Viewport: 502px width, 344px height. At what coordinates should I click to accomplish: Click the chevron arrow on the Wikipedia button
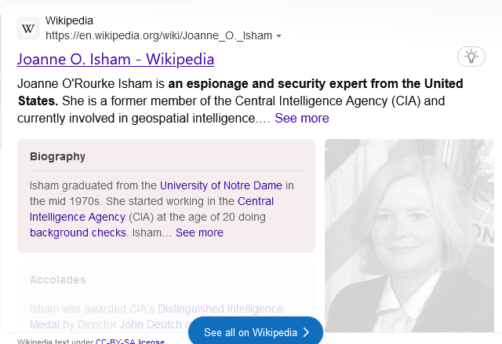(x=307, y=333)
